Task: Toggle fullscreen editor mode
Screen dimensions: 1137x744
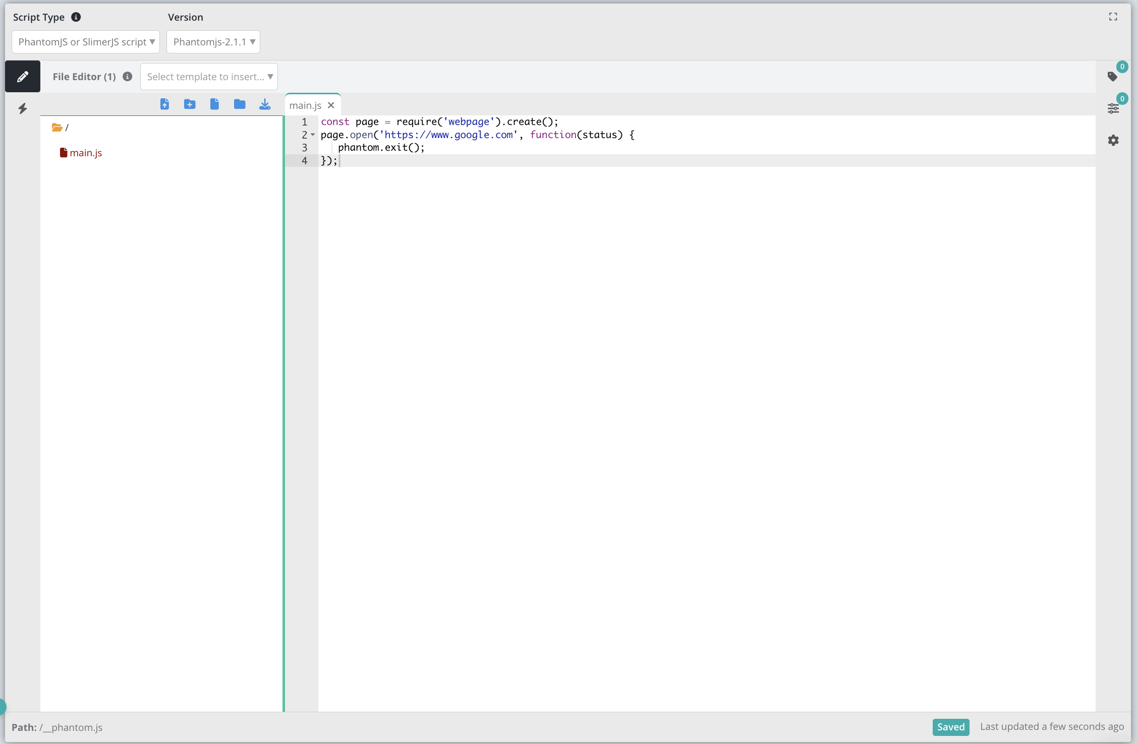Action: tap(1113, 17)
